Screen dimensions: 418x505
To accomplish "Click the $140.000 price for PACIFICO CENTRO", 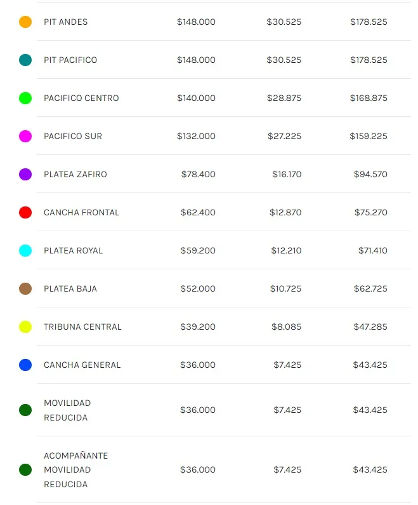I will click(196, 98).
